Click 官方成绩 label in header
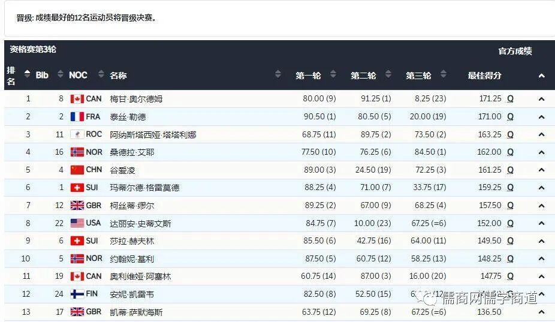 (x=515, y=51)
